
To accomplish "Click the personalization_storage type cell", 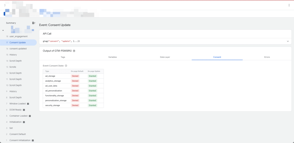I will [56, 101].
